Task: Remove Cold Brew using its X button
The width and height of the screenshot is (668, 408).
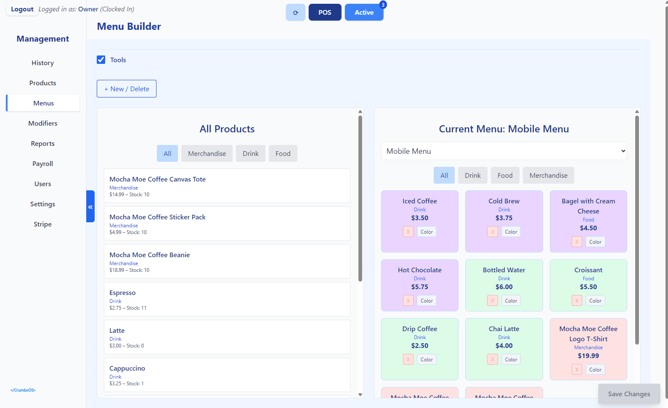Action: pyautogui.click(x=492, y=232)
